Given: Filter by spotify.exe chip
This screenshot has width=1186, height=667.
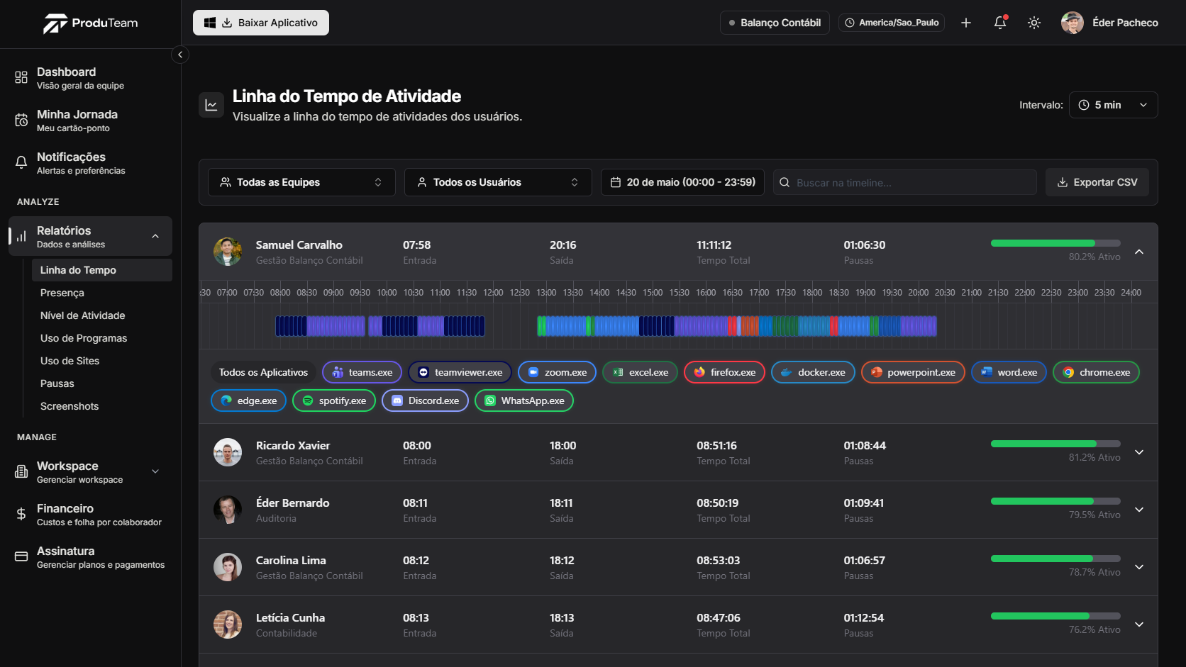Looking at the screenshot, I should click(334, 400).
